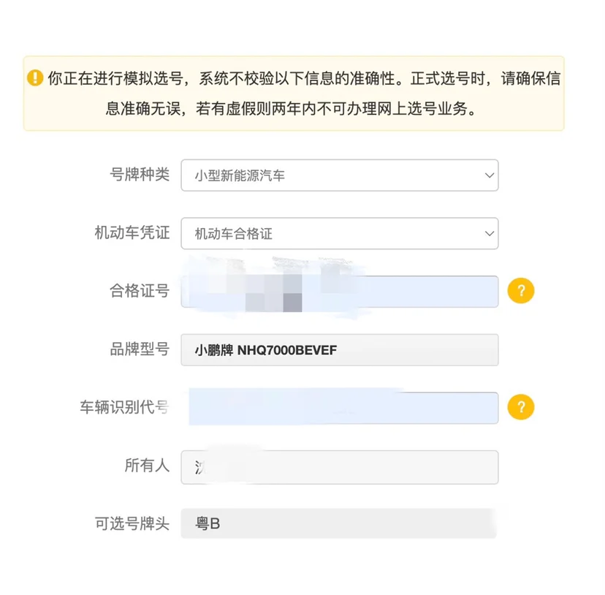The height and width of the screenshot is (595, 605).
Task: Click the 车辆识别代号 label
Action: 125,407
